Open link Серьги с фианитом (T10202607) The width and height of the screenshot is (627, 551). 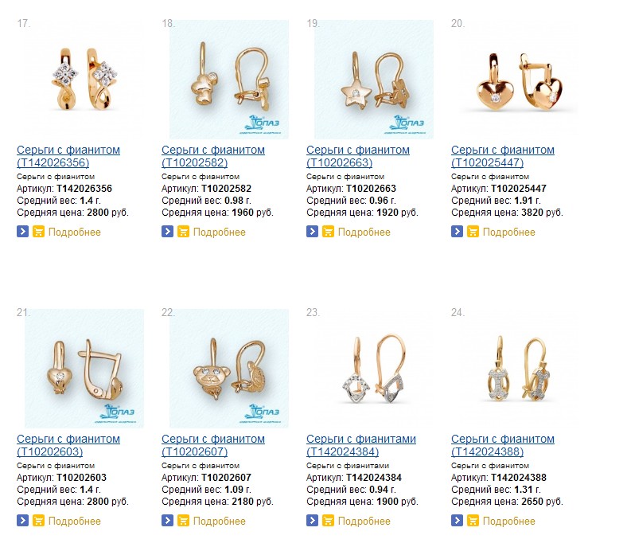coord(213,445)
